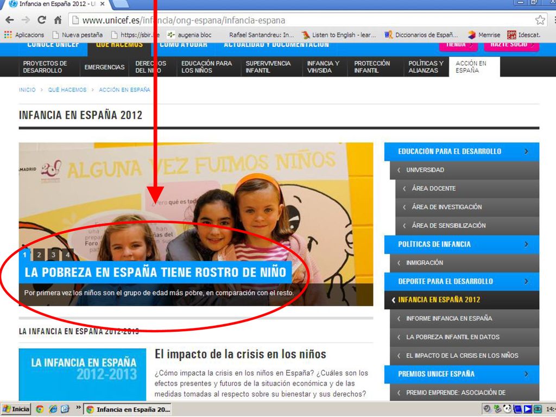Open the Rafael Santandreu bookmark
The image size is (556, 417).
coord(261,35)
